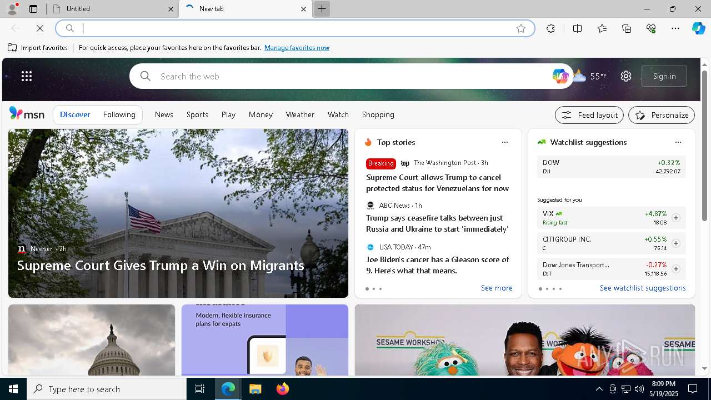Open the MSN app launcher grid
711x400 pixels.
point(27,76)
